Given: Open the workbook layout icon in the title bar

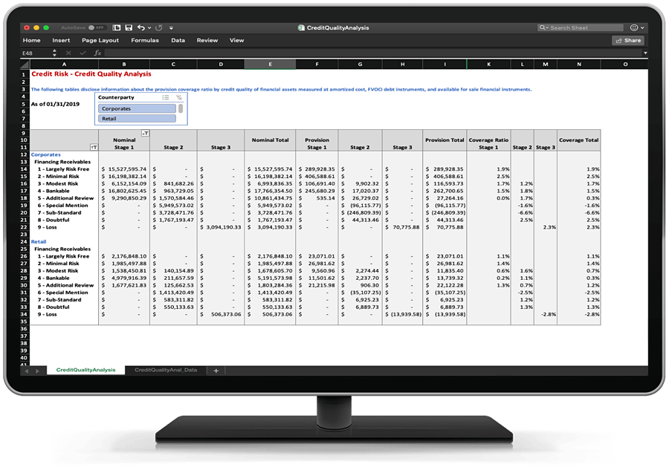Looking at the screenshot, I should (x=117, y=27).
